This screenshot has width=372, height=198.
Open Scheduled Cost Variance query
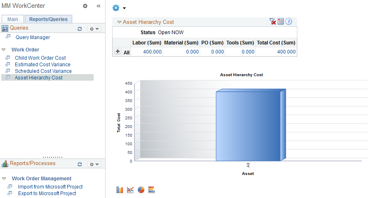[43, 71]
